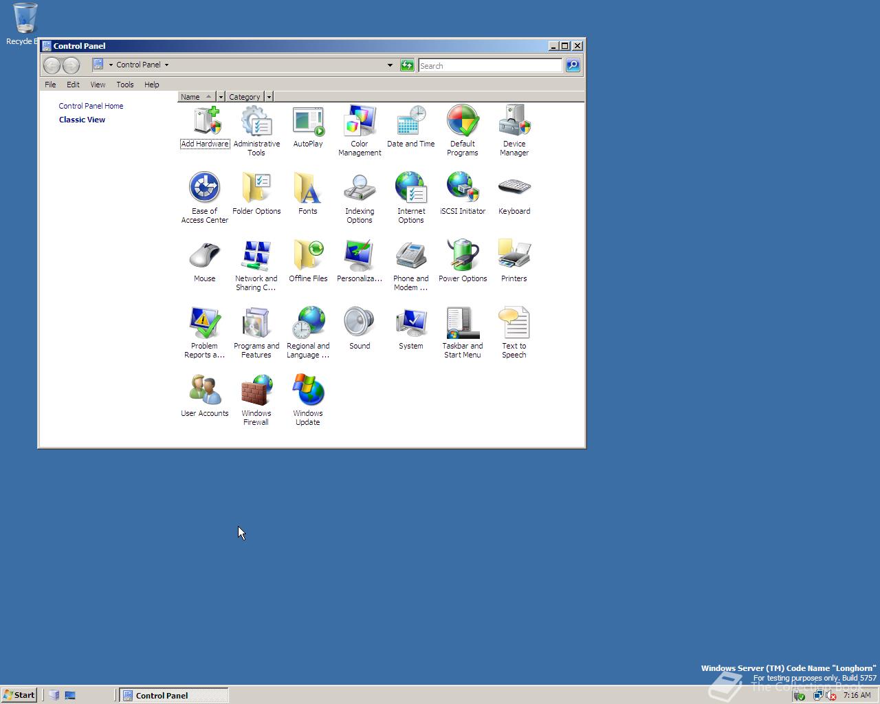This screenshot has width=880, height=704.
Task: Open the View menu
Action: 98,85
